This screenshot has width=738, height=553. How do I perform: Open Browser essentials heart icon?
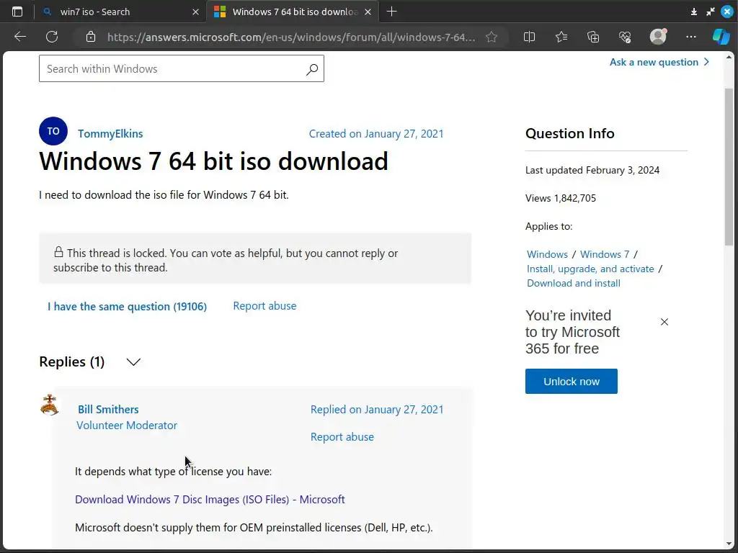(625, 37)
